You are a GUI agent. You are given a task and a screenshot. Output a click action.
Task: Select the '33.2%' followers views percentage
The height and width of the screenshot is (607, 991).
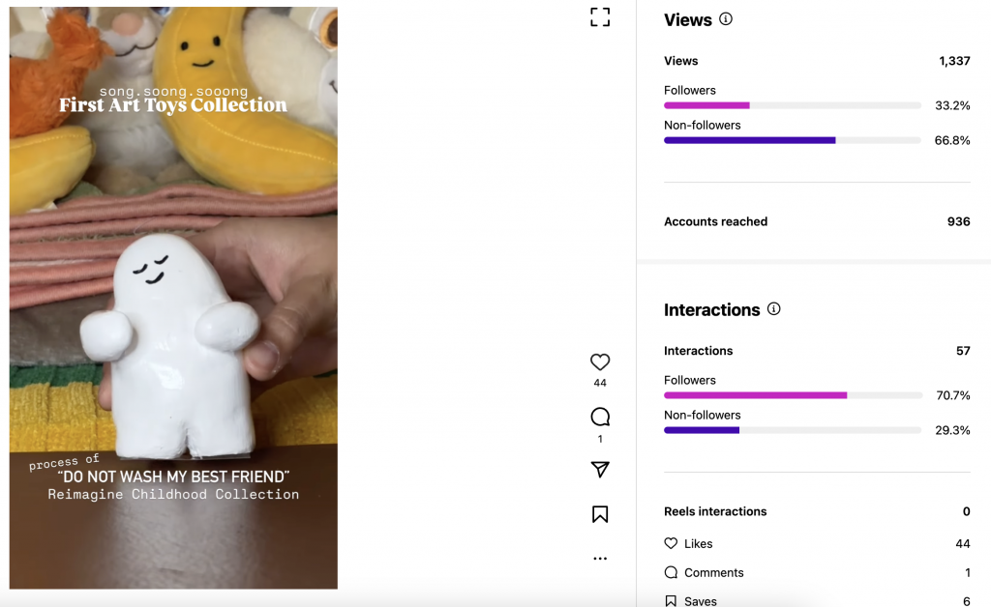coord(952,105)
